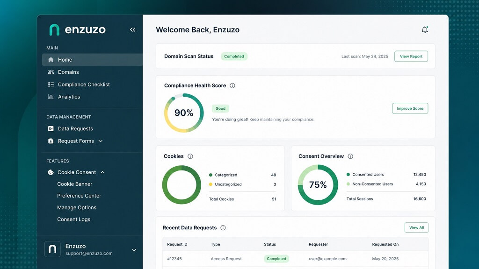Screen dimensions: 479x269
Task: Click the Home house icon
Action: tap(51, 60)
